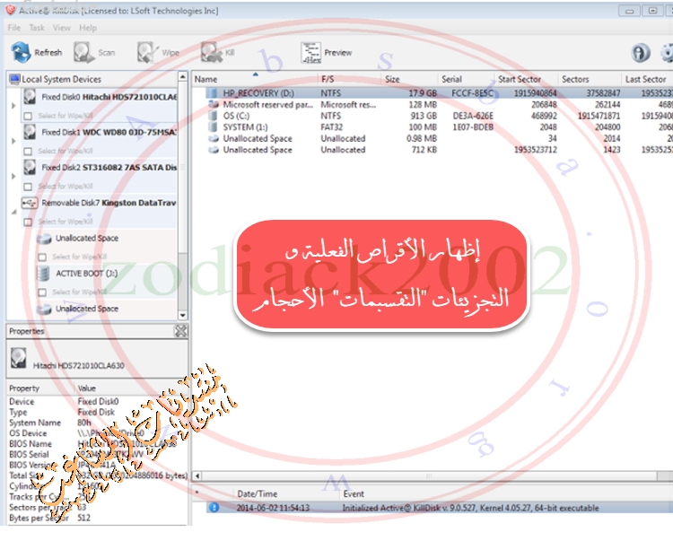Expand the Fixed Disk1 WDC tree node
Image resolution: width=673 pixels, height=541 pixels.
coord(13,141)
